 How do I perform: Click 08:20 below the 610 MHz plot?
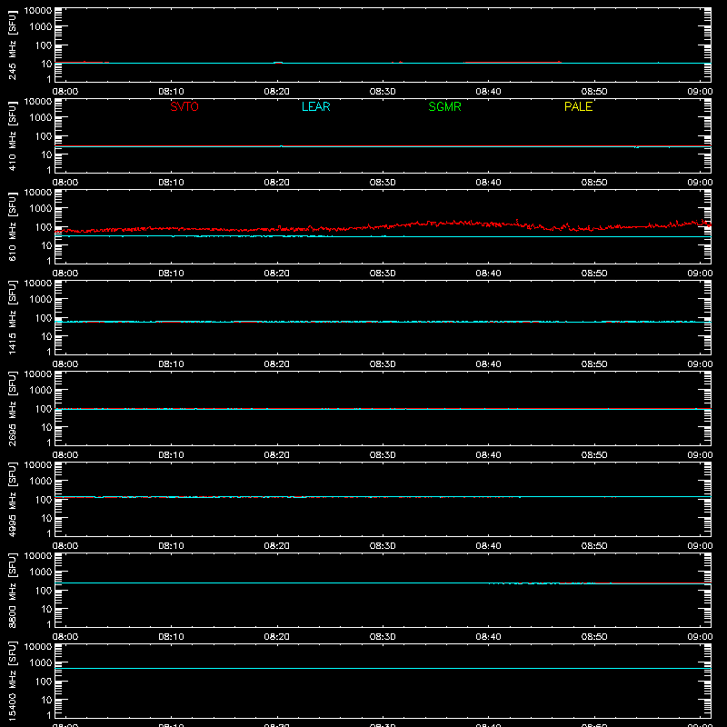pos(277,274)
